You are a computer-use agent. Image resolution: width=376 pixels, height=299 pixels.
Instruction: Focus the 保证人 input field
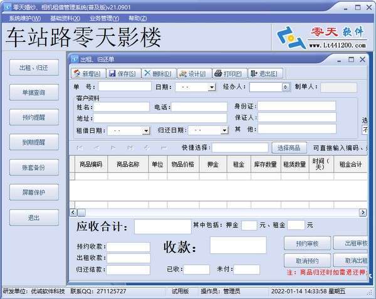tap(297, 117)
